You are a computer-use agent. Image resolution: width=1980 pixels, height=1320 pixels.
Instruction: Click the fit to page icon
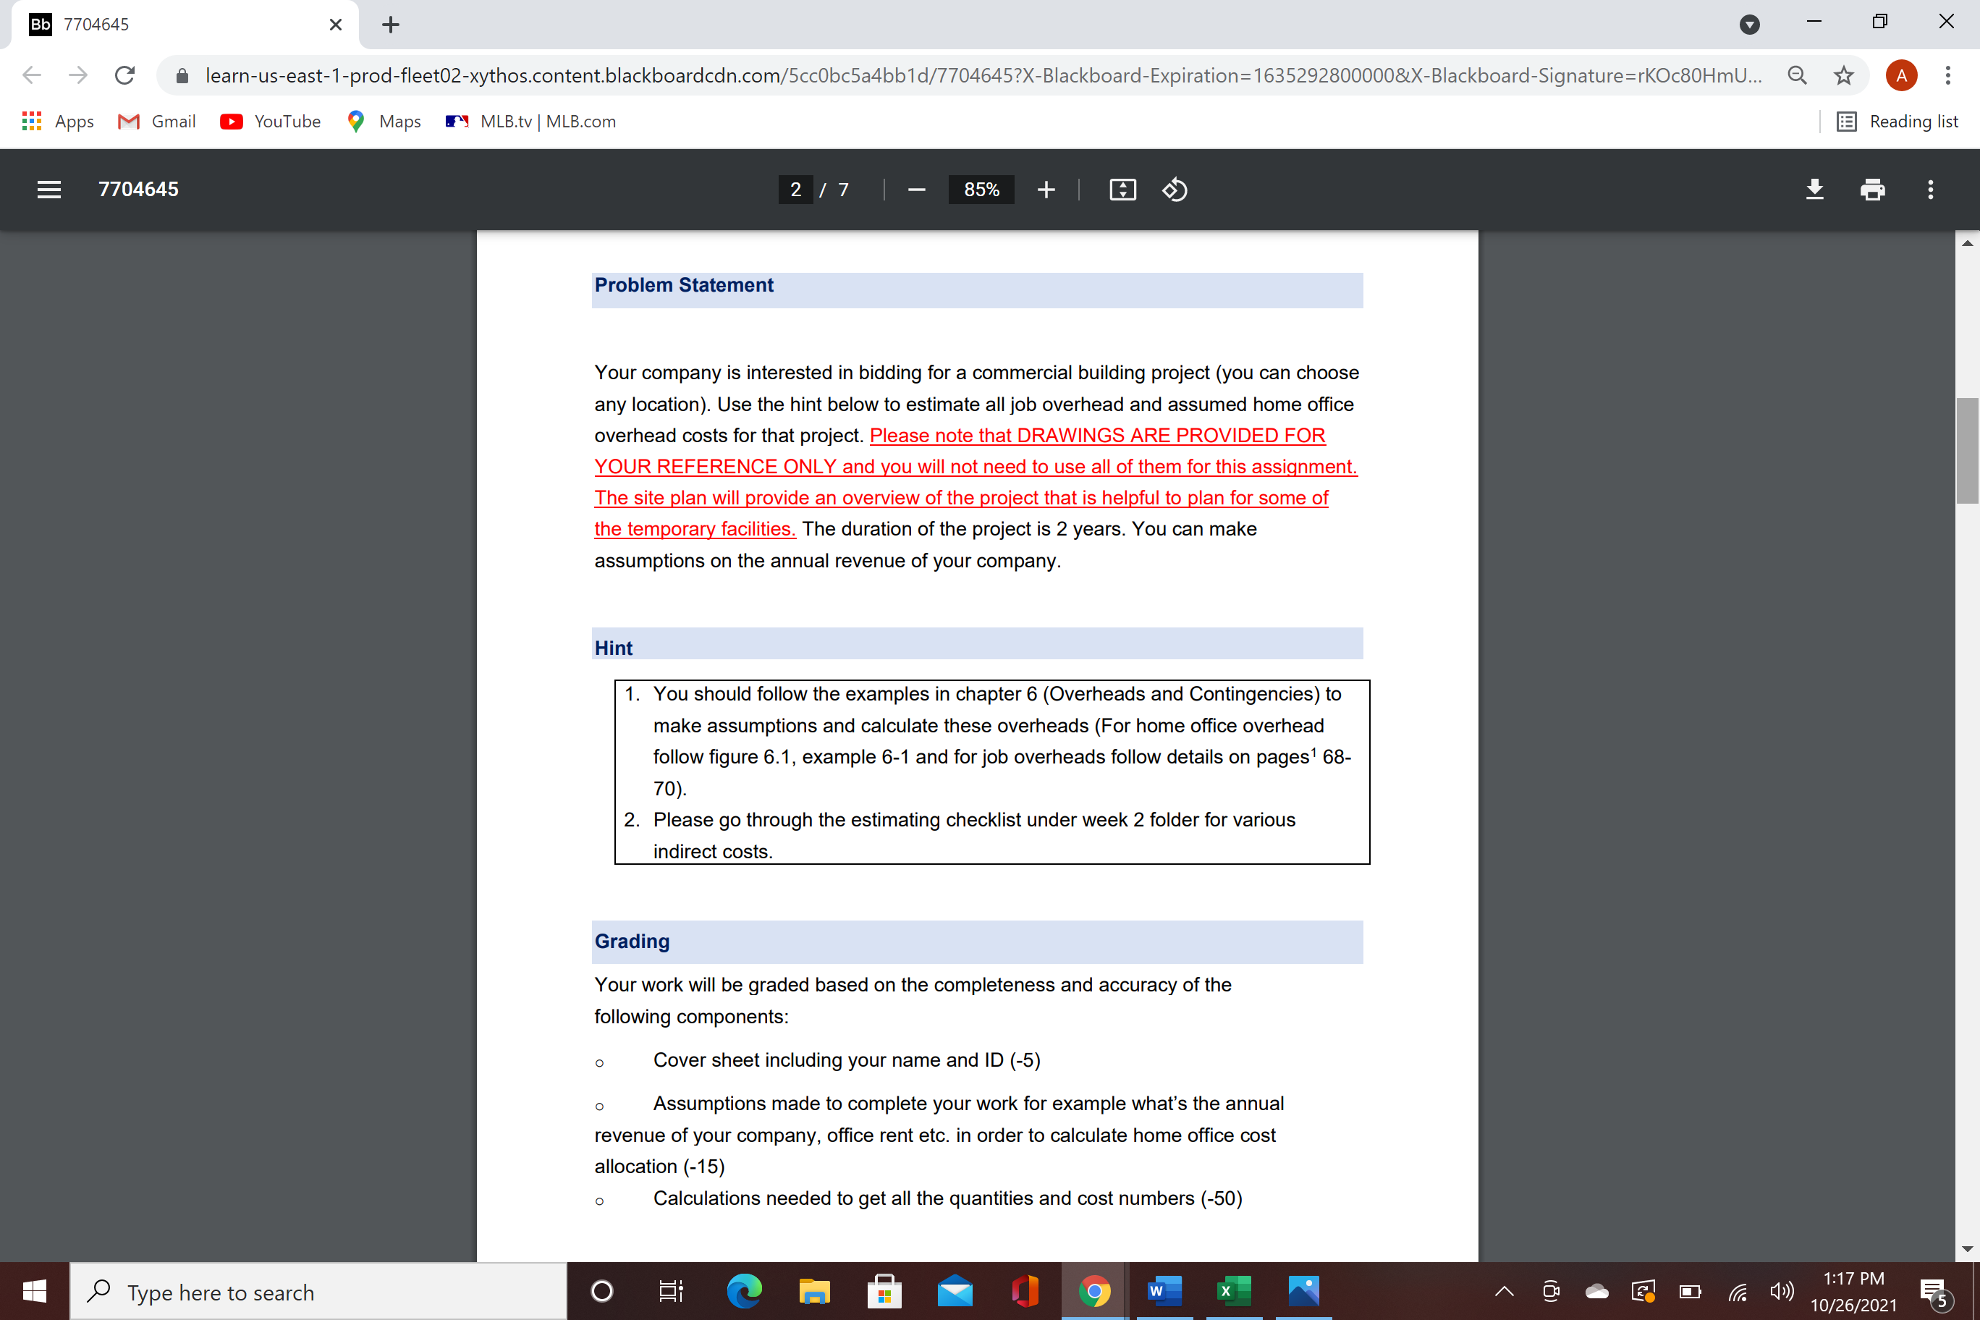tap(1122, 190)
